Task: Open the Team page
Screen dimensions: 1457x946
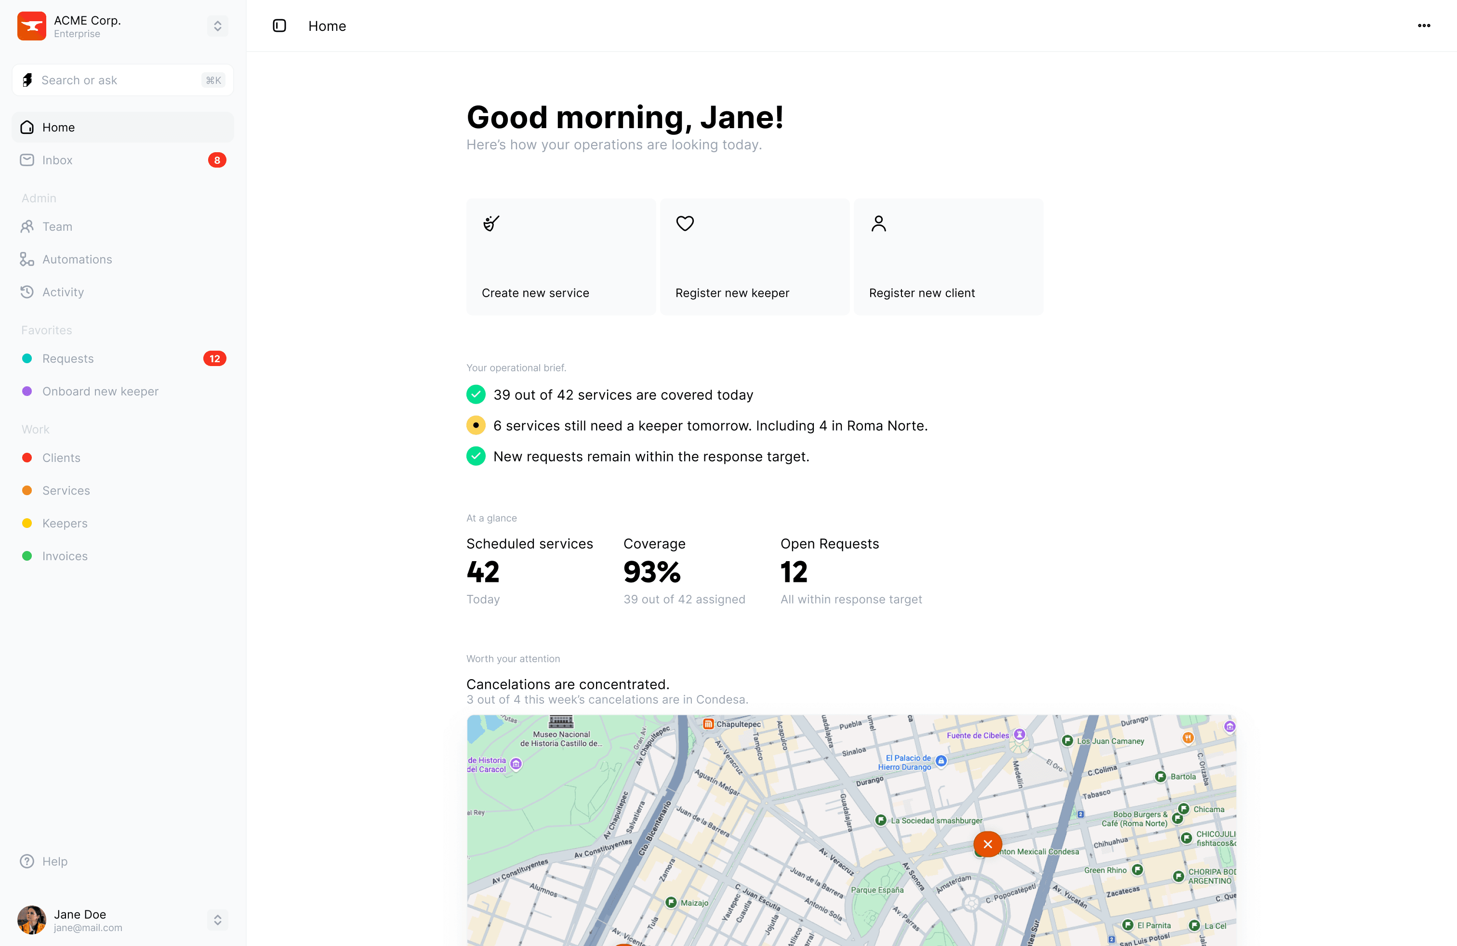Action: click(122, 226)
